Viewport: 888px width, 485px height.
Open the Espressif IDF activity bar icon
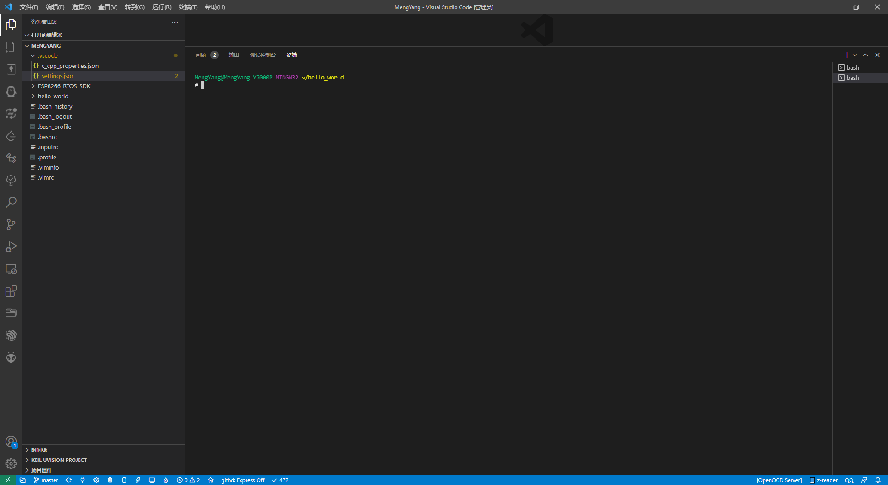coord(11,335)
